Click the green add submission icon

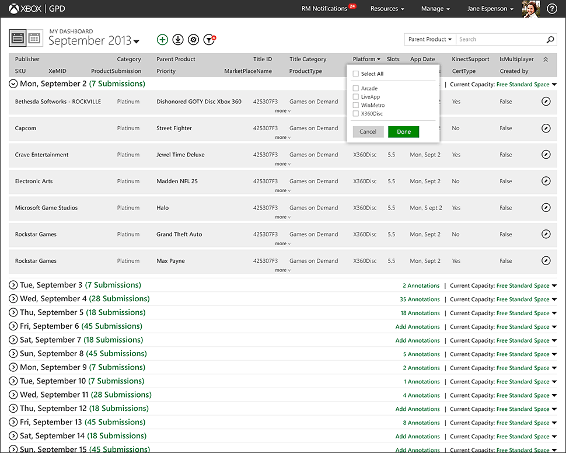[162, 39]
